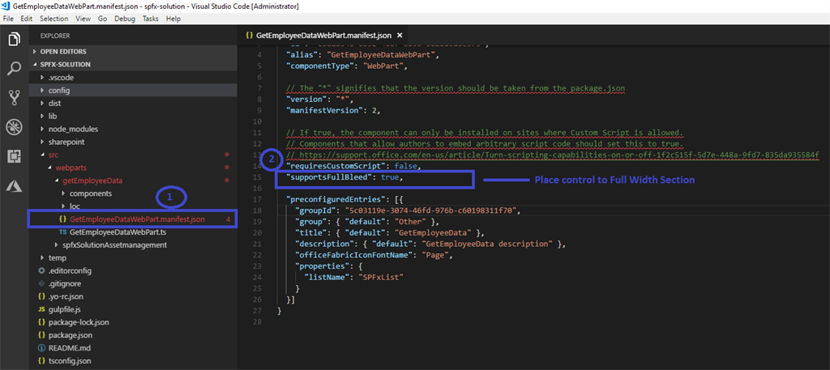Expand the node_modules folder

[x=132, y=129]
